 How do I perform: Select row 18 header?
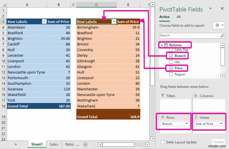3,106
